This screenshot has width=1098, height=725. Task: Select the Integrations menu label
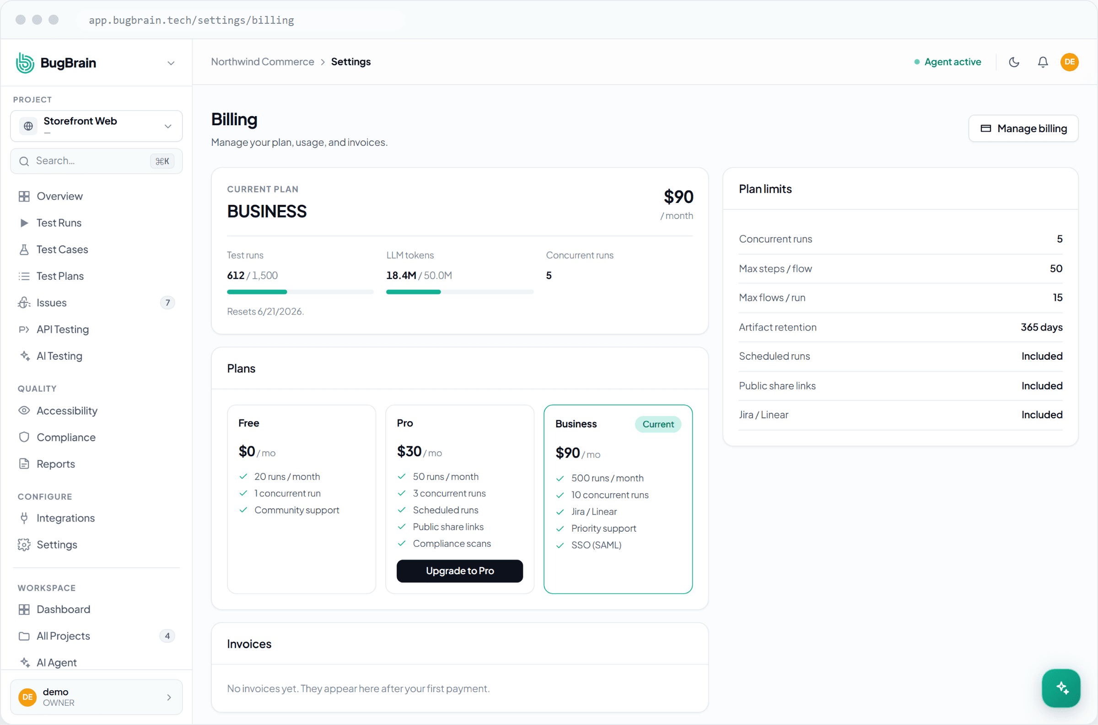click(66, 518)
